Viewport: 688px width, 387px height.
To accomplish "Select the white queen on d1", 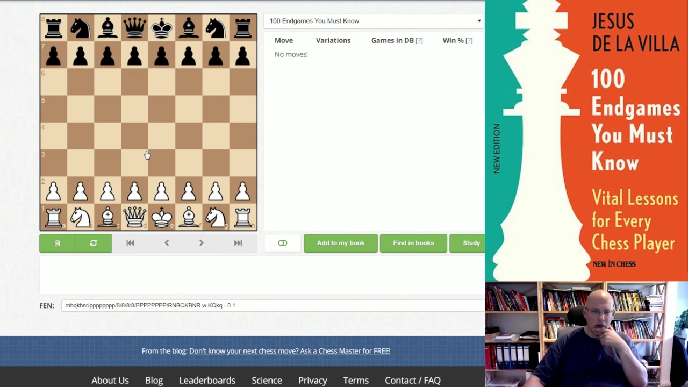I will [x=135, y=217].
